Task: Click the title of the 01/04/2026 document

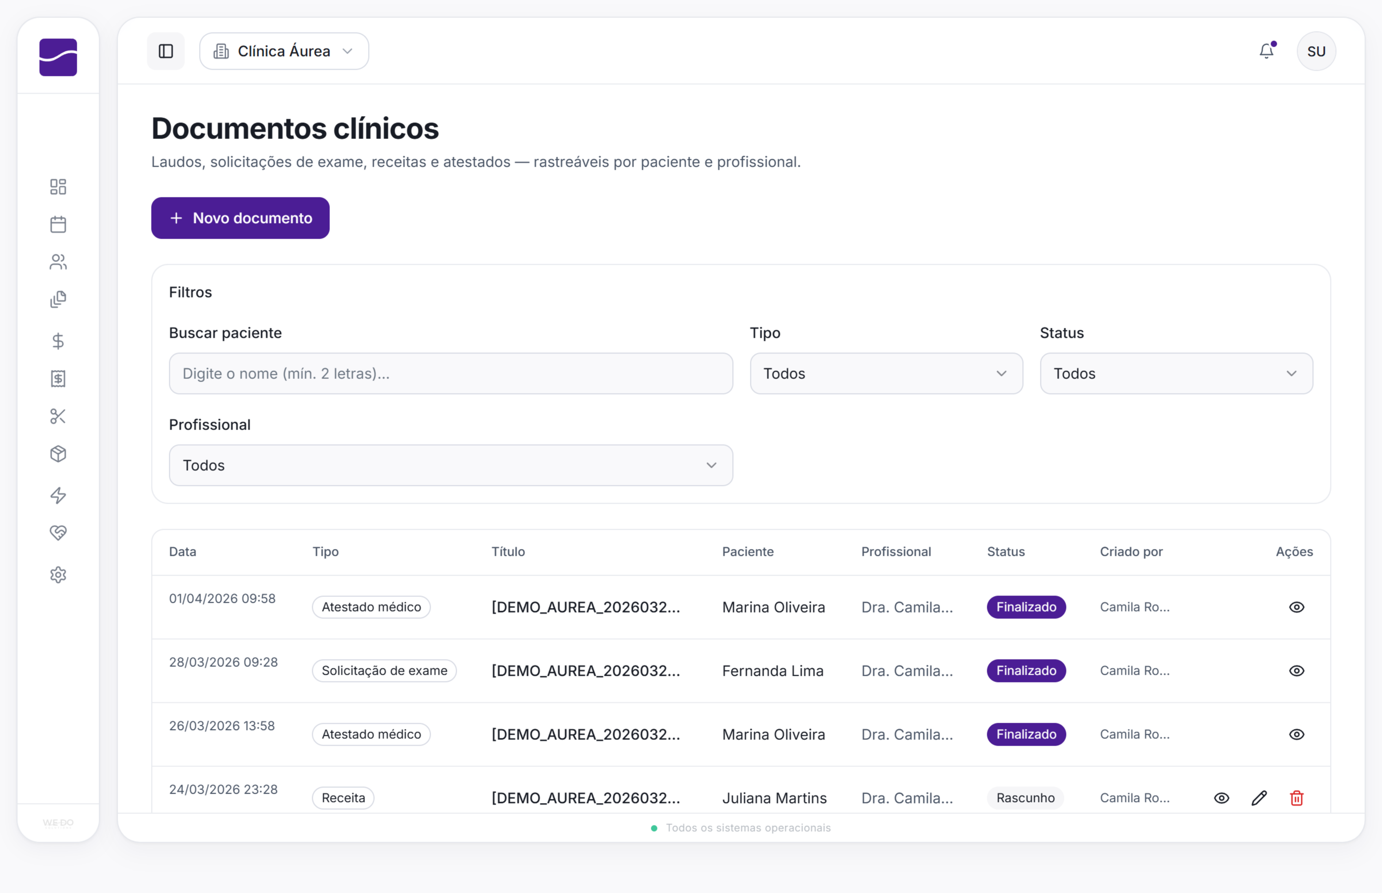Action: (586, 607)
